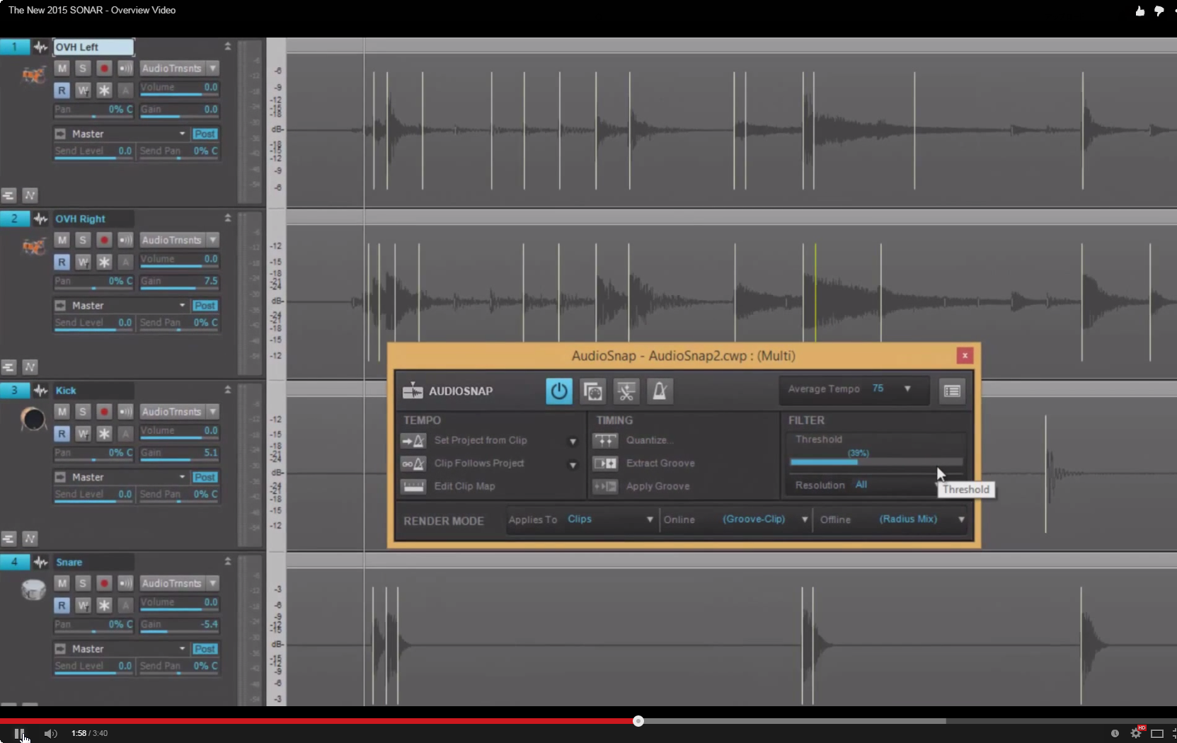
Task: Click Set Project from Clip
Action: coord(481,440)
